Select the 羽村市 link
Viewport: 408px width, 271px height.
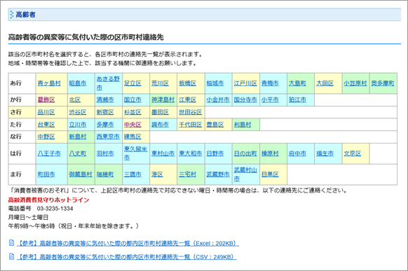(105, 153)
